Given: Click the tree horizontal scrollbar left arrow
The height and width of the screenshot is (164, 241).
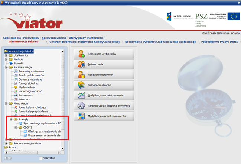Looking at the screenshot, I should pyautogui.click(x=6, y=153).
